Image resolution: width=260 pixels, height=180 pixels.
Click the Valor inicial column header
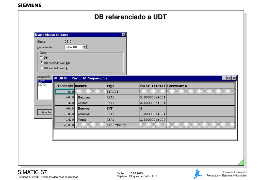[x=153, y=86]
